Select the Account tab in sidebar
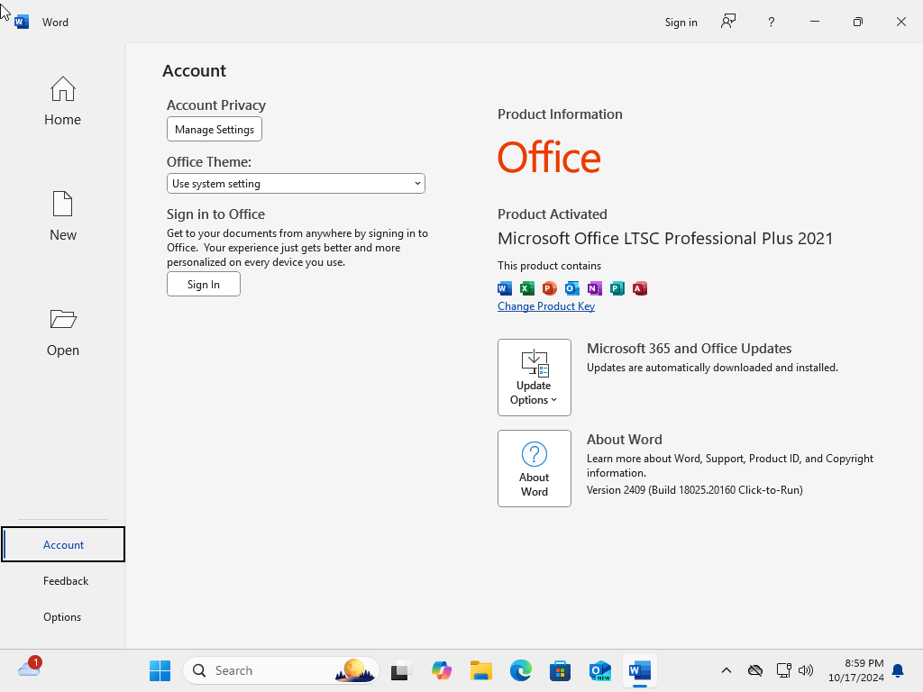Image resolution: width=923 pixels, height=692 pixels. (x=63, y=545)
